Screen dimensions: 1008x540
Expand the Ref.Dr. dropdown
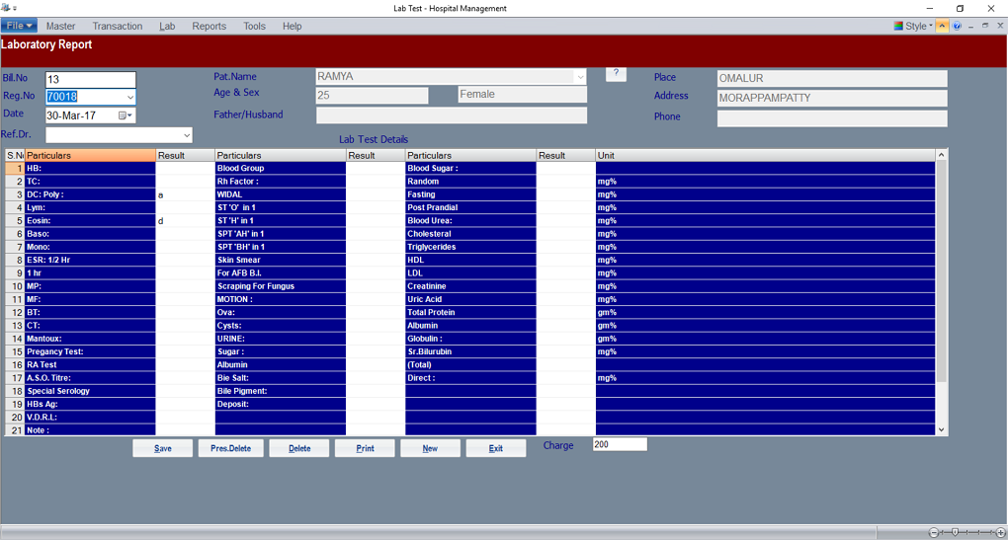click(186, 135)
